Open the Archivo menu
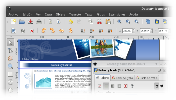Viewport: 176px width, 100px height. coord(13,14)
